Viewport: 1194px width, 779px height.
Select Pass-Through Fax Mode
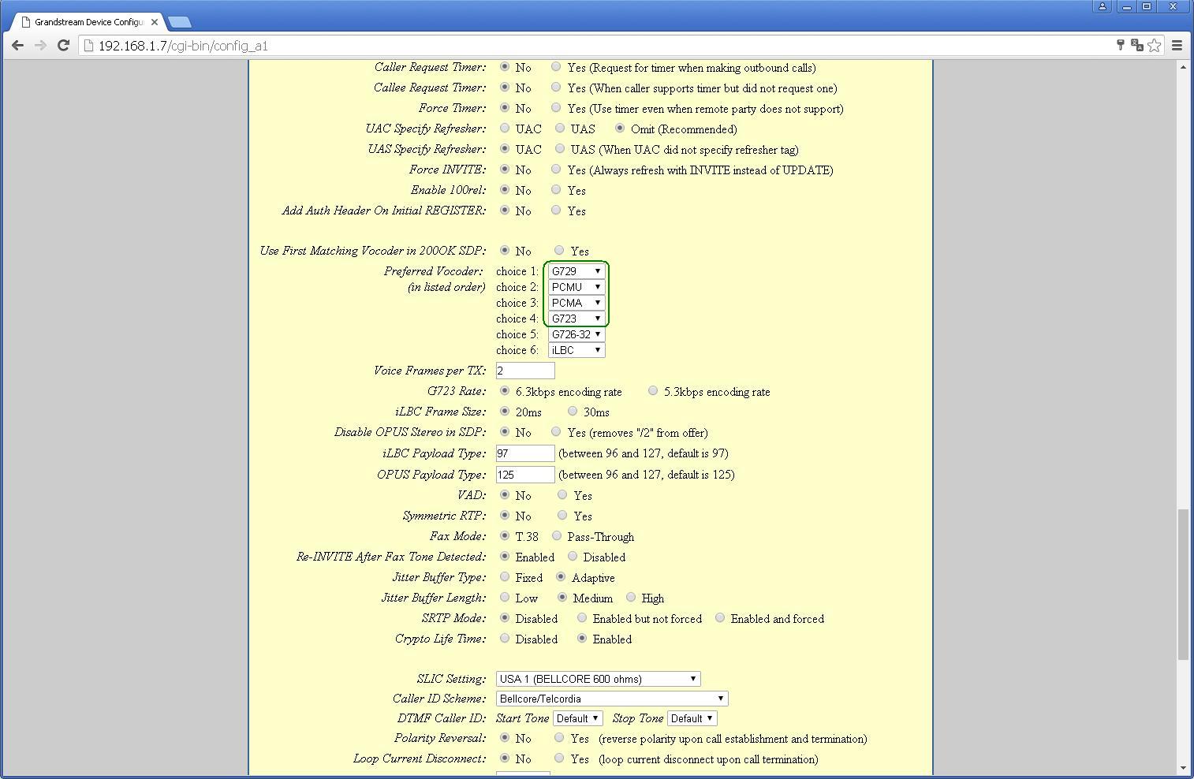pos(557,536)
